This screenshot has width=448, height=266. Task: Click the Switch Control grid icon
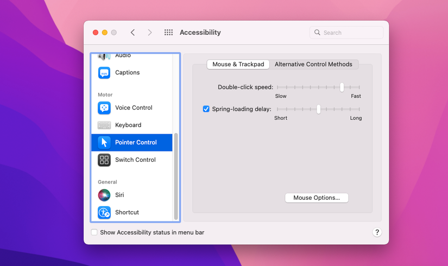pyautogui.click(x=104, y=160)
